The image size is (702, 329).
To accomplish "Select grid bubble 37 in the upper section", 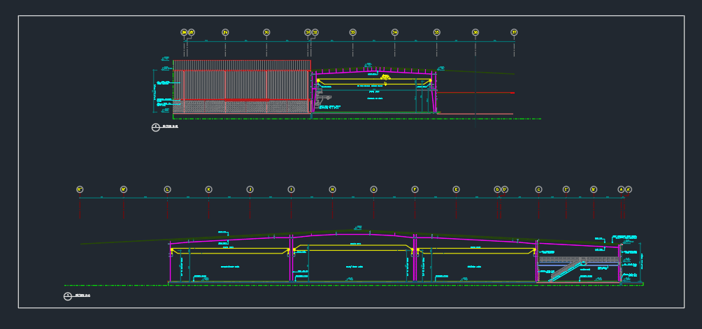I will [514, 32].
